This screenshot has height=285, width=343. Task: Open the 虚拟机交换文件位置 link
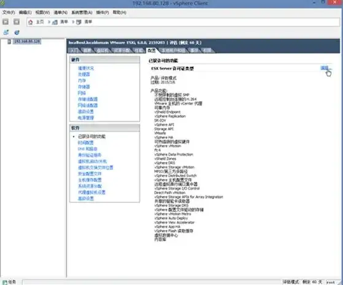[96, 168]
